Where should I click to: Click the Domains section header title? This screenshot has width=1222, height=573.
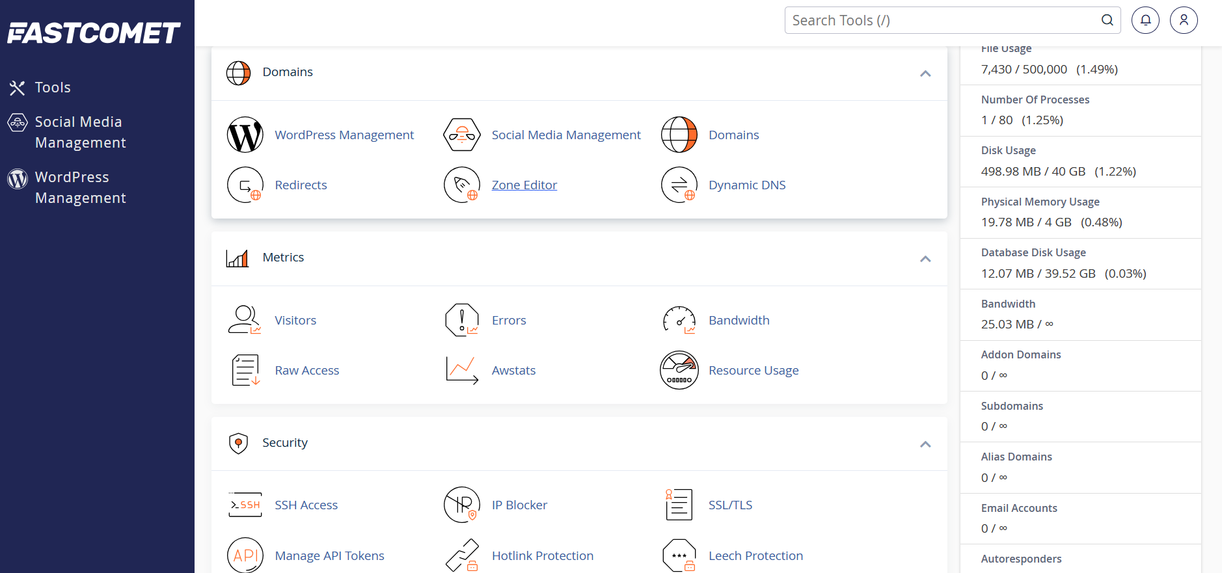point(288,72)
